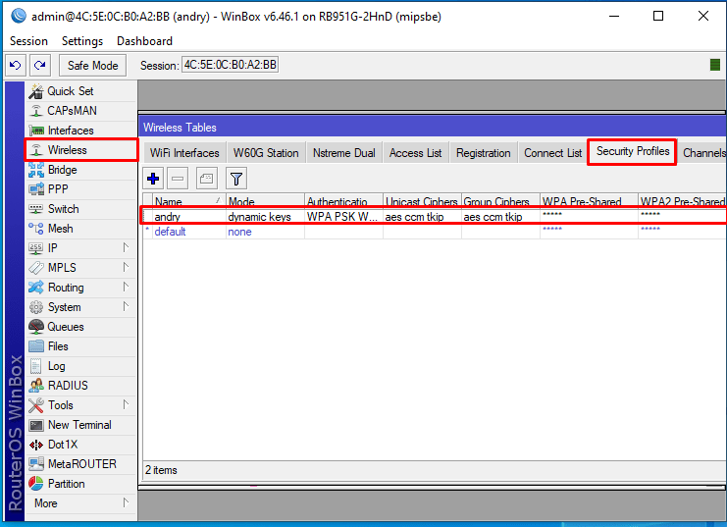Open the Queues section
727x527 pixels.
[x=65, y=327]
